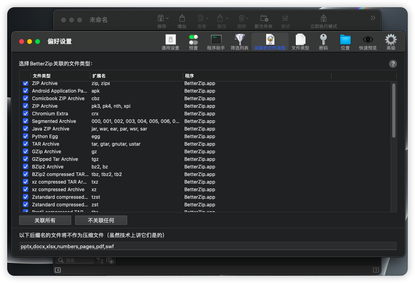Expand the toolbar overflow chevrons in 未命名 window
The height and width of the screenshot is (283, 415).
coord(373,18)
